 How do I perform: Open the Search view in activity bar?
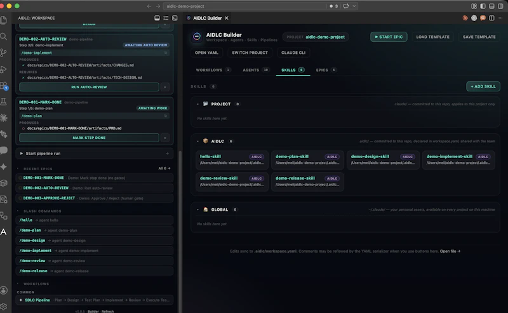pos(4,36)
